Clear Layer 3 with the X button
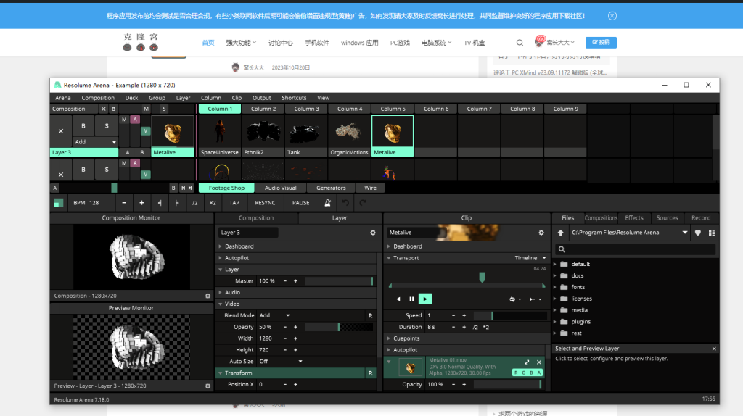This screenshot has height=416, width=743. coord(61,131)
